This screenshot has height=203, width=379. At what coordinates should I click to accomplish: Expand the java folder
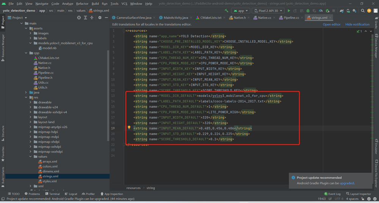tap(27, 92)
